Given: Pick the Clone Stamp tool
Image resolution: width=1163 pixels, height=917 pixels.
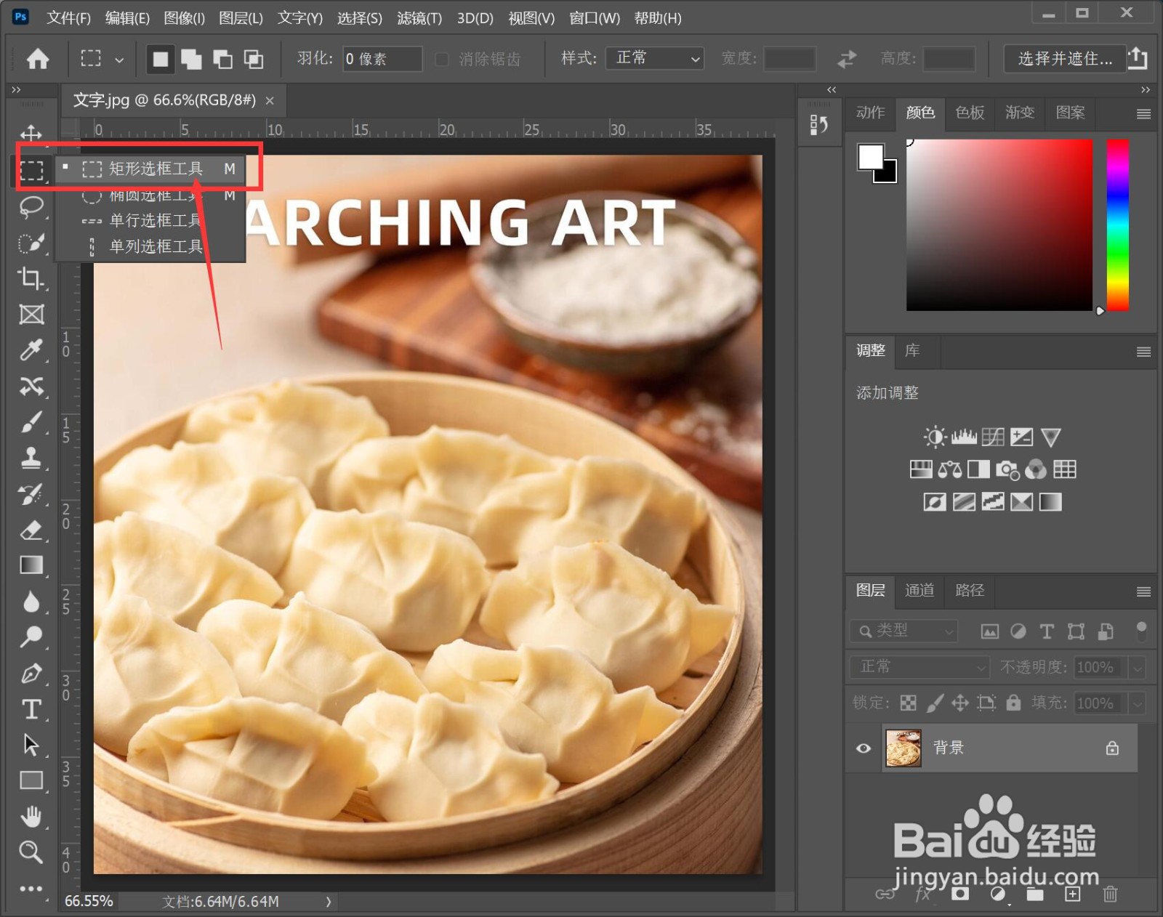Looking at the screenshot, I should [31, 458].
